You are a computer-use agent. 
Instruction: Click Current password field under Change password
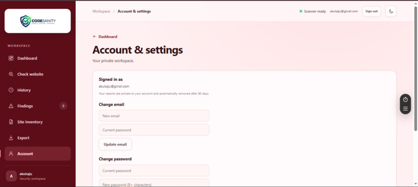click(x=154, y=170)
